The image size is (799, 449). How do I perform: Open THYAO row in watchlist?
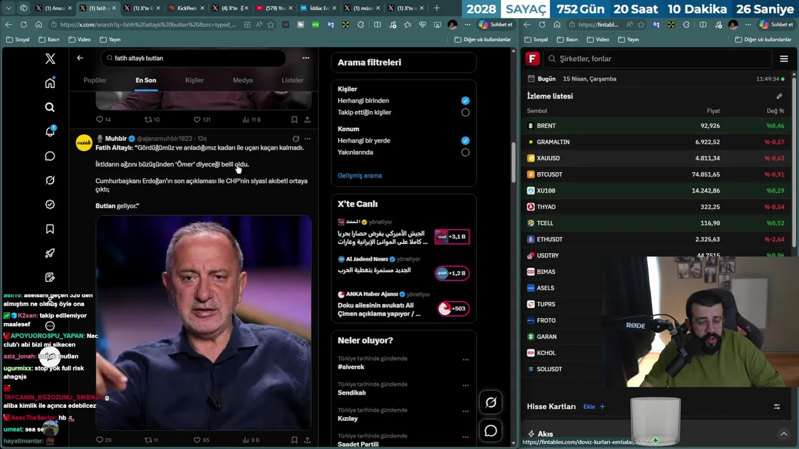click(656, 207)
